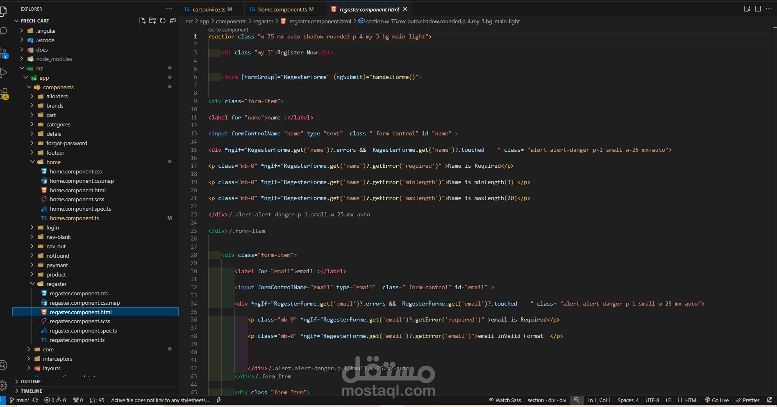Image resolution: width=777 pixels, height=407 pixels.
Task: Open editor more actions ellipsis
Action: point(769,9)
